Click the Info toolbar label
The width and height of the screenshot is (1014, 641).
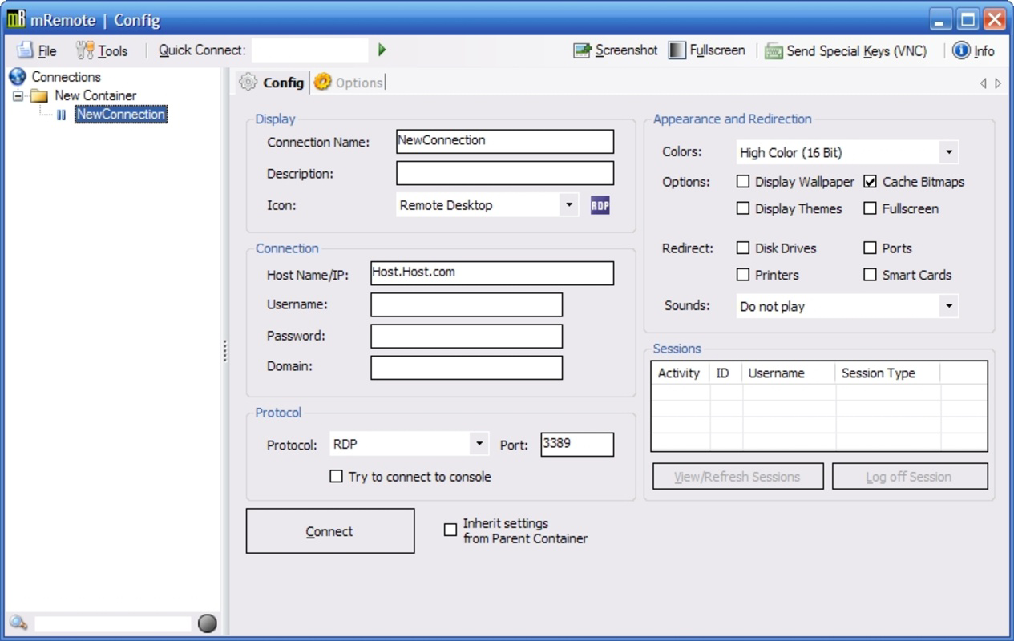[984, 51]
